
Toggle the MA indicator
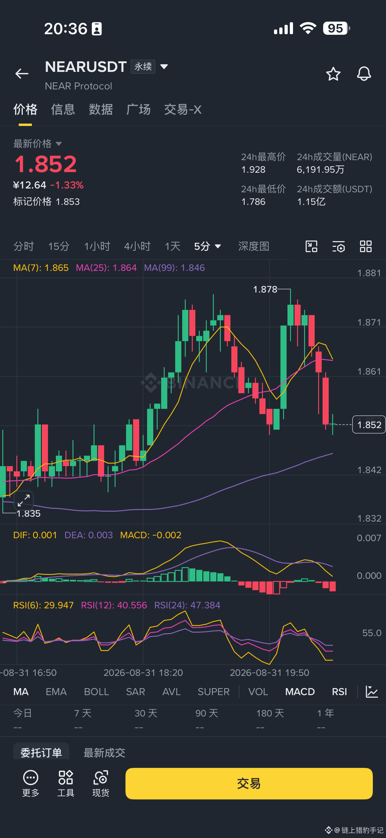point(21,692)
